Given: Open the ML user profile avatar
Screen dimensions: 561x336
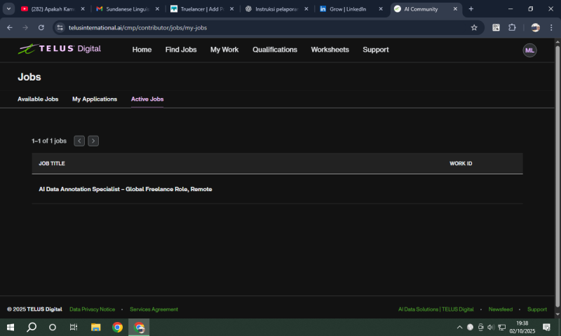Looking at the screenshot, I should 529,50.
